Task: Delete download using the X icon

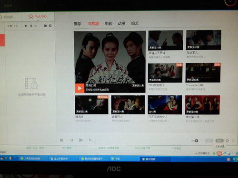Action: click(36, 26)
